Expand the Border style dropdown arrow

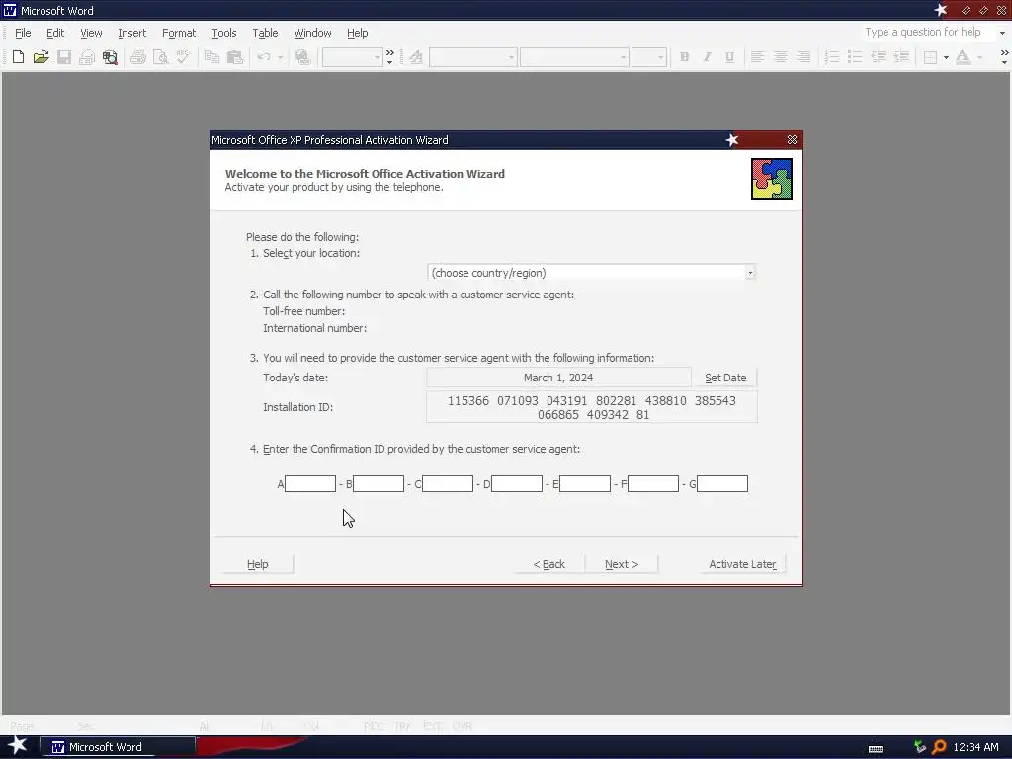click(x=946, y=57)
